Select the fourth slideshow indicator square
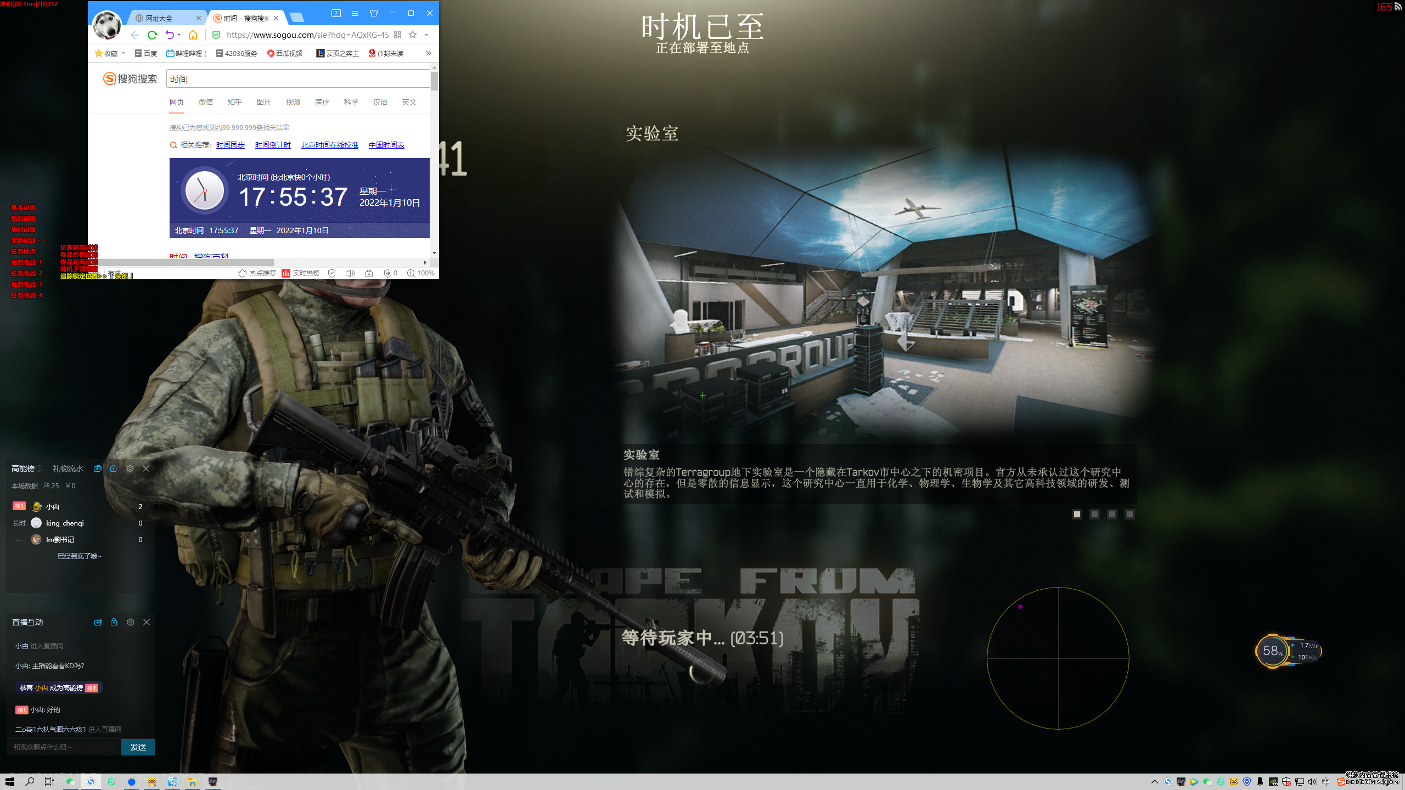Image resolution: width=1405 pixels, height=790 pixels. click(1129, 514)
